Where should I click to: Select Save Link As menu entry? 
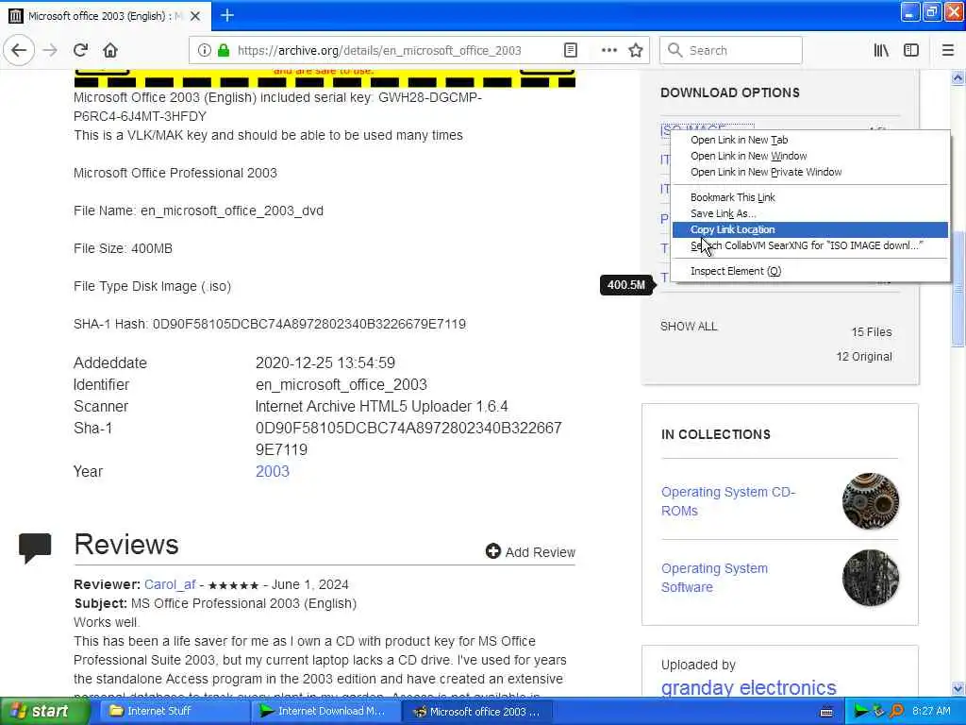click(810, 213)
